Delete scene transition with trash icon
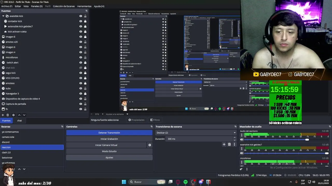Viewport: 332px width, 186px height. point(229,144)
